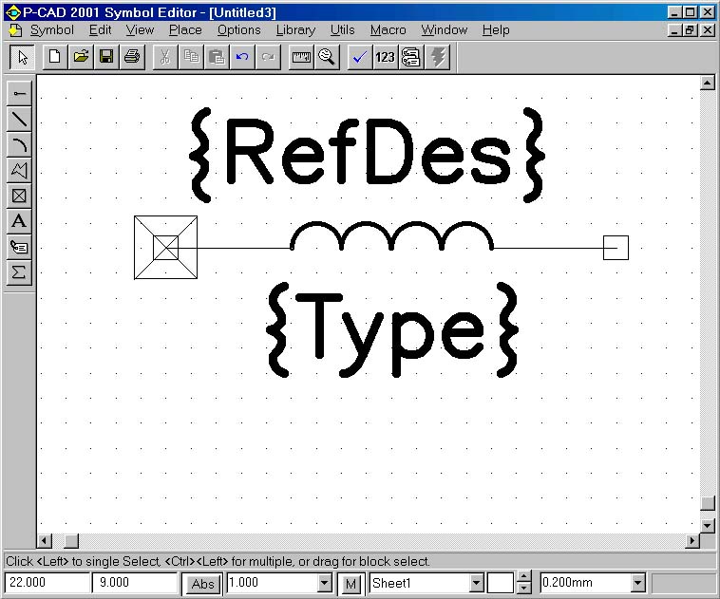This screenshot has height=599, width=720.
Task: Open the Symbol menu
Action: pos(52,30)
